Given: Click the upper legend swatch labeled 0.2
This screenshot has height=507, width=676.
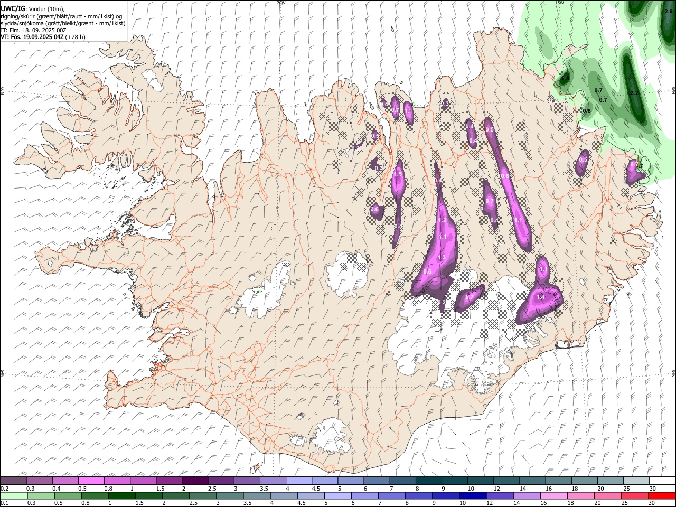Looking at the screenshot, I should (13, 481).
